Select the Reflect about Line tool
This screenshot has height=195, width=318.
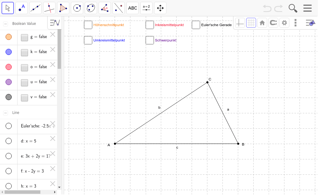tap(119, 8)
